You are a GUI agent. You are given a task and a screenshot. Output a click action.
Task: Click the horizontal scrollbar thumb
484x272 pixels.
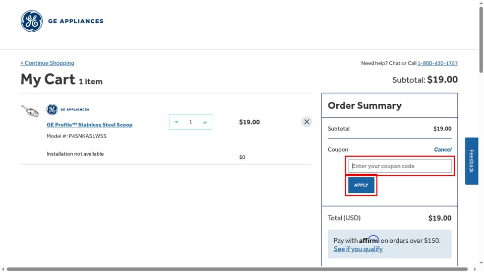click(237, 269)
